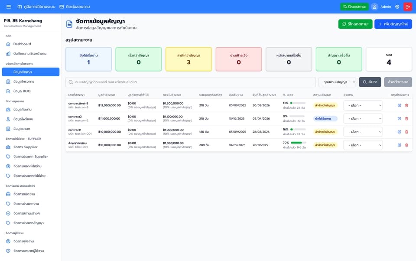The image size is (416, 261).
Task: Click the blue ยังไม่เริ่มงาน summary card
Action: point(88,59)
